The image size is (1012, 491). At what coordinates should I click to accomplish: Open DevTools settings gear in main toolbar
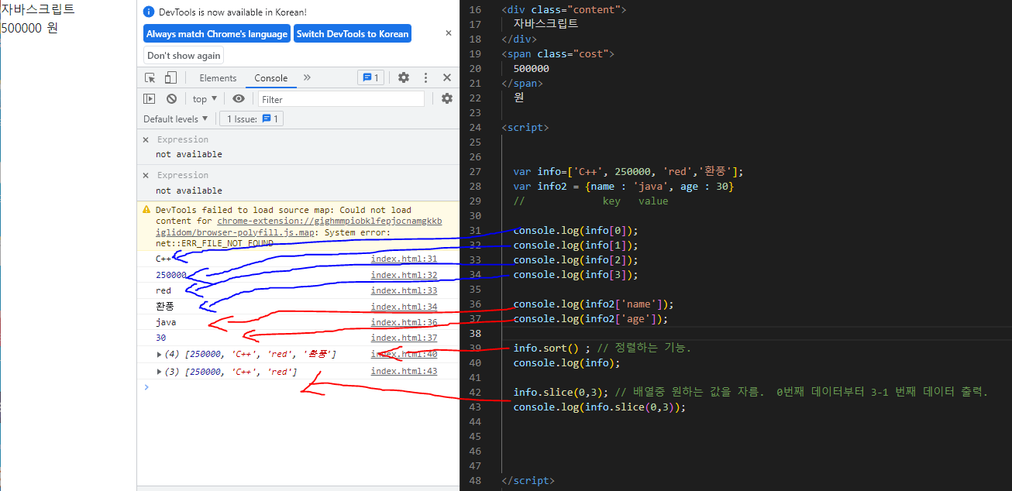(x=404, y=77)
